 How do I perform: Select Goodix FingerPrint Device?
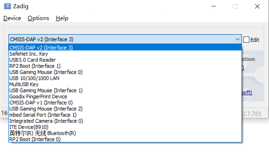click(x=125, y=97)
